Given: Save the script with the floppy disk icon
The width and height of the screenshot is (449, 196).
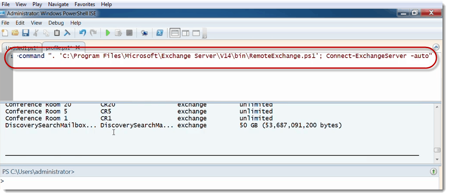Looking at the screenshot, I should [26, 33].
